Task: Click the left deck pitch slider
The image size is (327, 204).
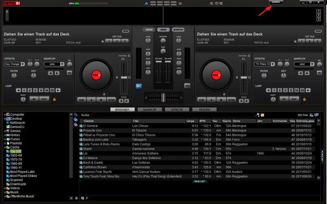Action: click(124, 77)
